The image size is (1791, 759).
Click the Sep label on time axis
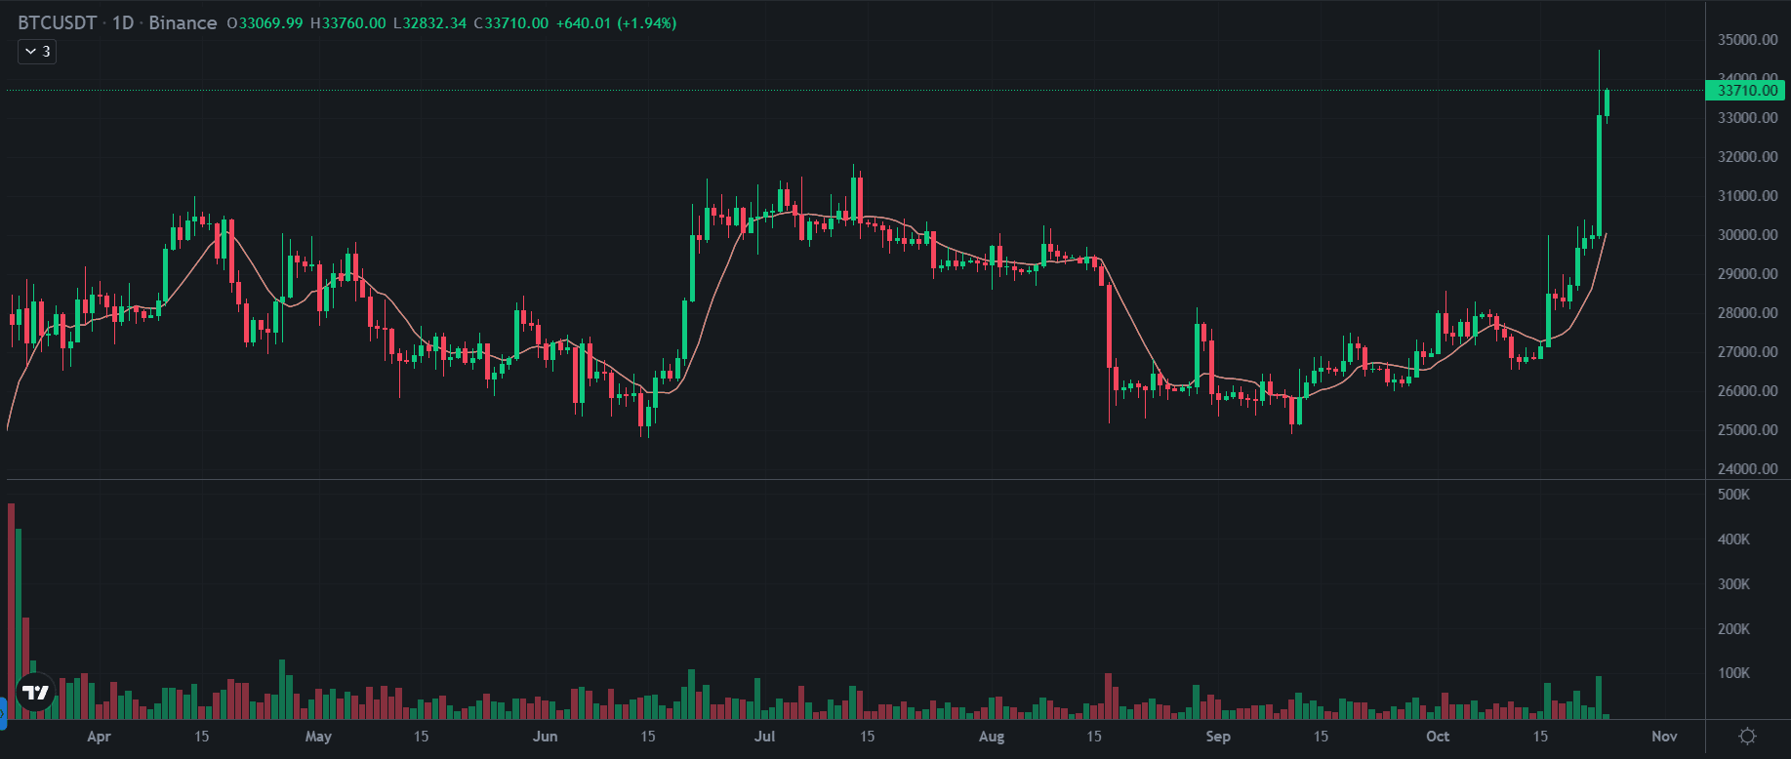1218,737
